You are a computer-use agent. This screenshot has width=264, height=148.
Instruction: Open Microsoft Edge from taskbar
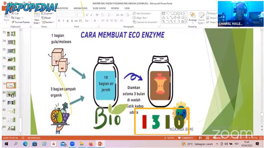25,144
